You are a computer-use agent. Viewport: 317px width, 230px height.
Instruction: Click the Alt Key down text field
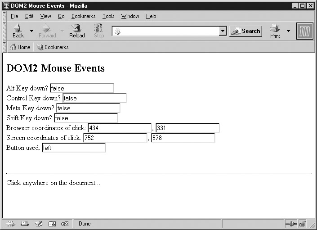pyautogui.click(x=82, y=88)
